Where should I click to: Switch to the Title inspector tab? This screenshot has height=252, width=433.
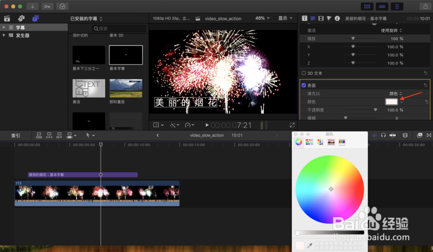point(304,19)
